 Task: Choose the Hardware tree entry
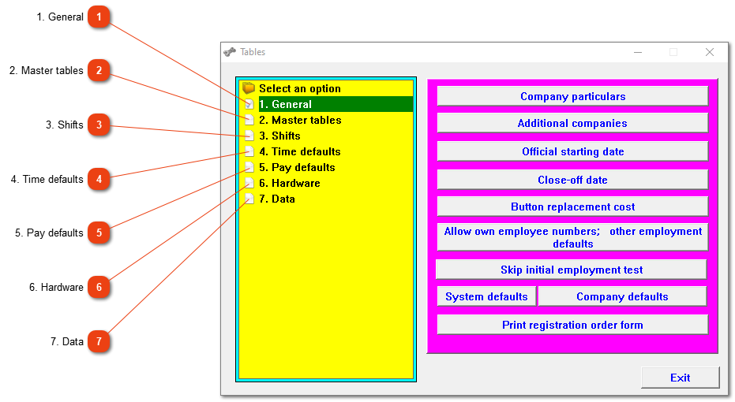[290, 183]
